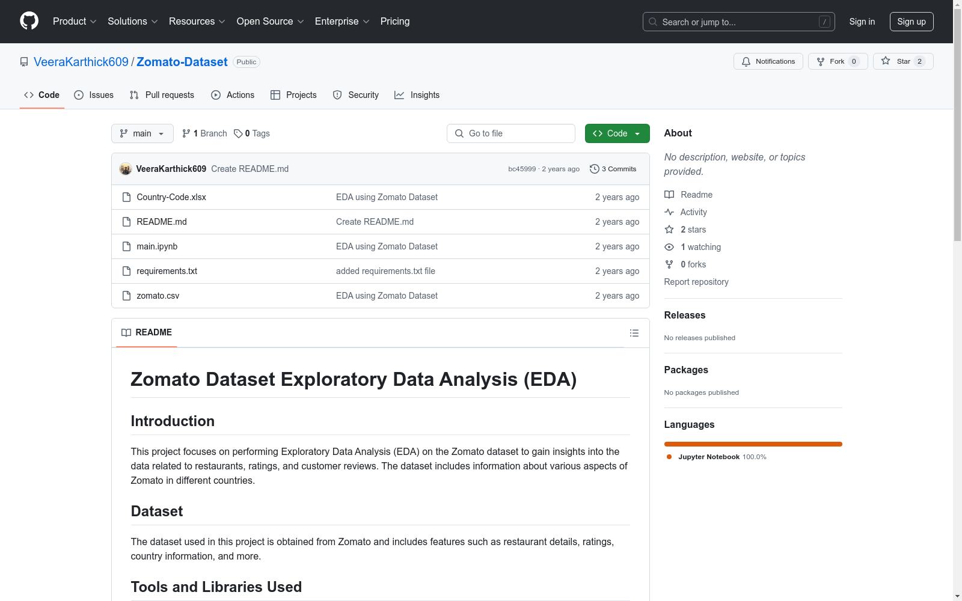
Task: View the 0 forks link
Action: click(685, 264)
